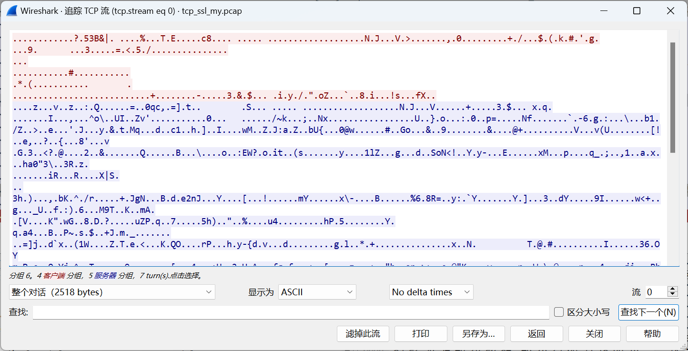Image resolution: width=688 pixels, height=351 pixels.
Task: Go back with the 返回 button
Action: (x=536, y=334)
